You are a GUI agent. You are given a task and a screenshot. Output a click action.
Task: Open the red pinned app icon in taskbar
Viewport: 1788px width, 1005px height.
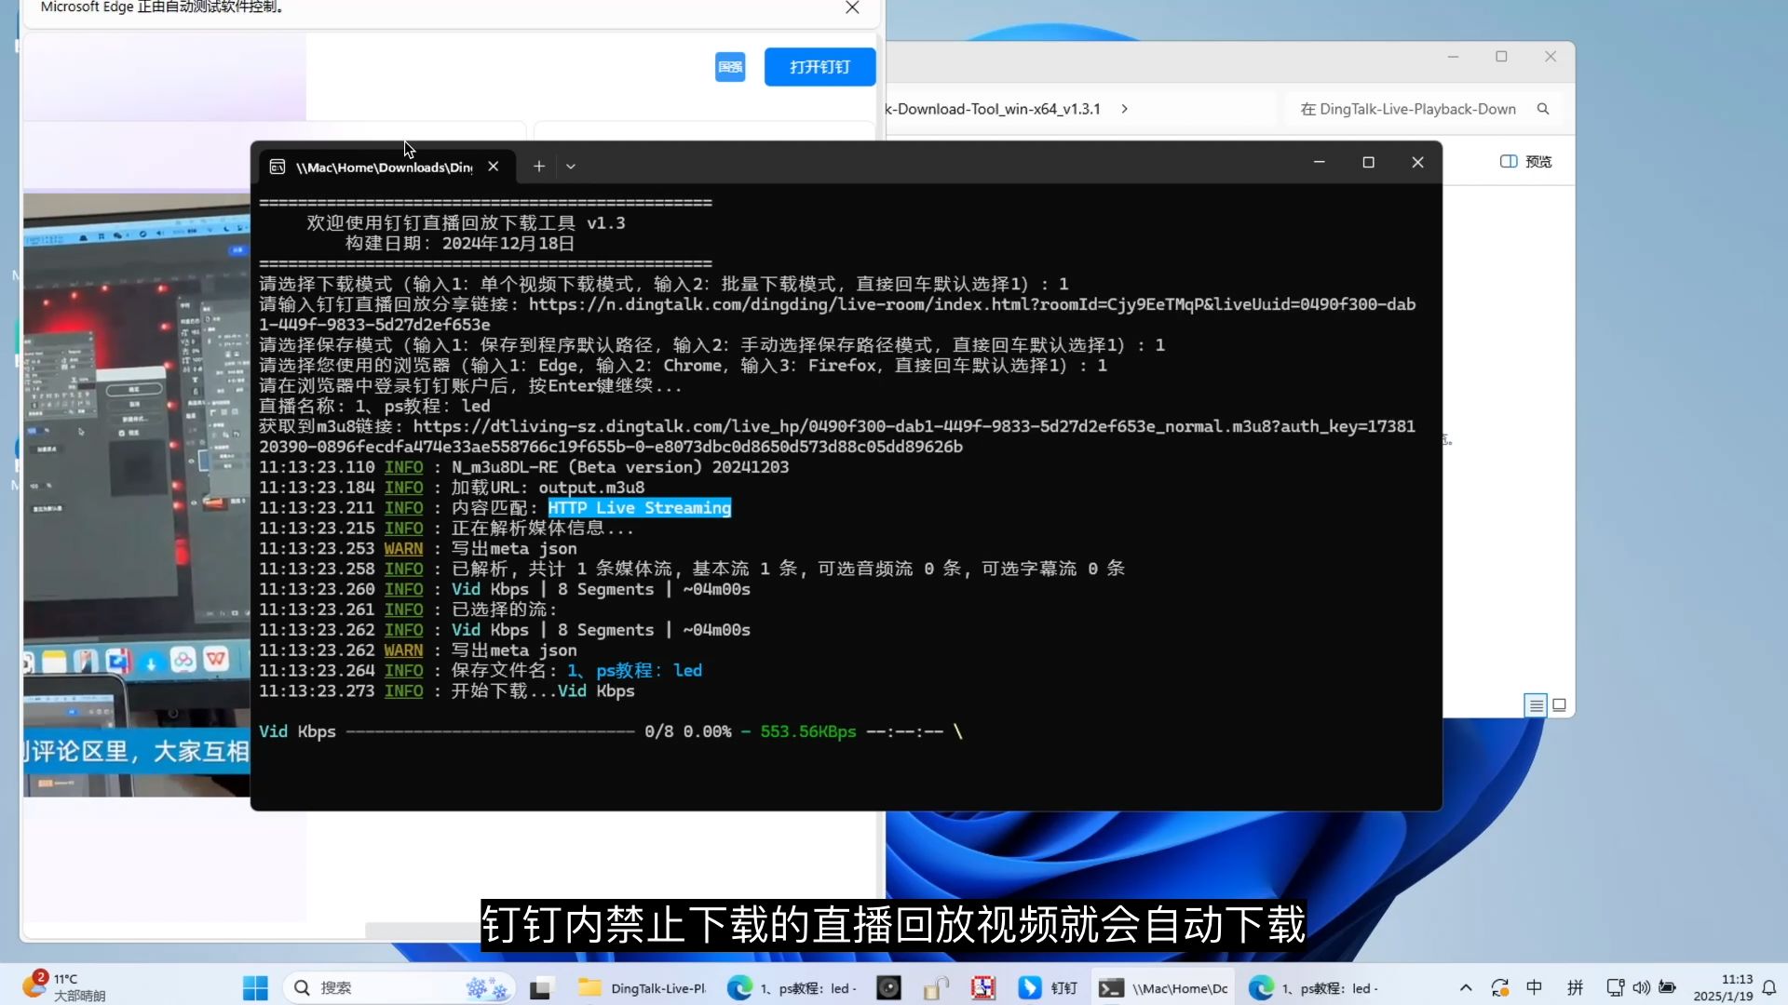point(983,987)
